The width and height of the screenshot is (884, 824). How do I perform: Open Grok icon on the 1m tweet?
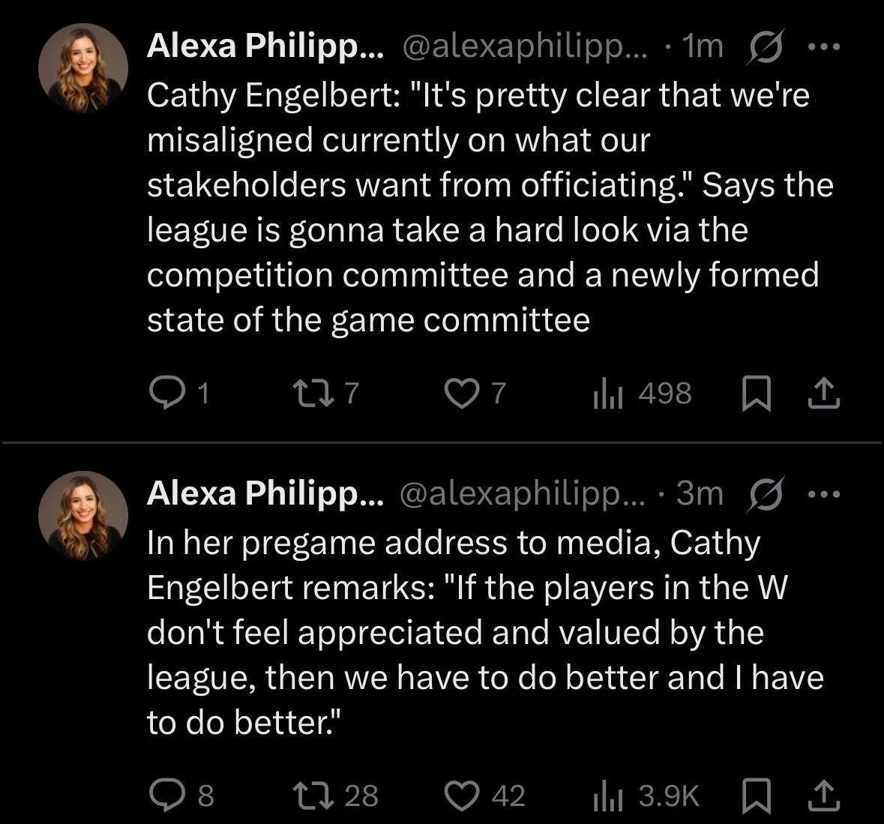click(766, 46)
